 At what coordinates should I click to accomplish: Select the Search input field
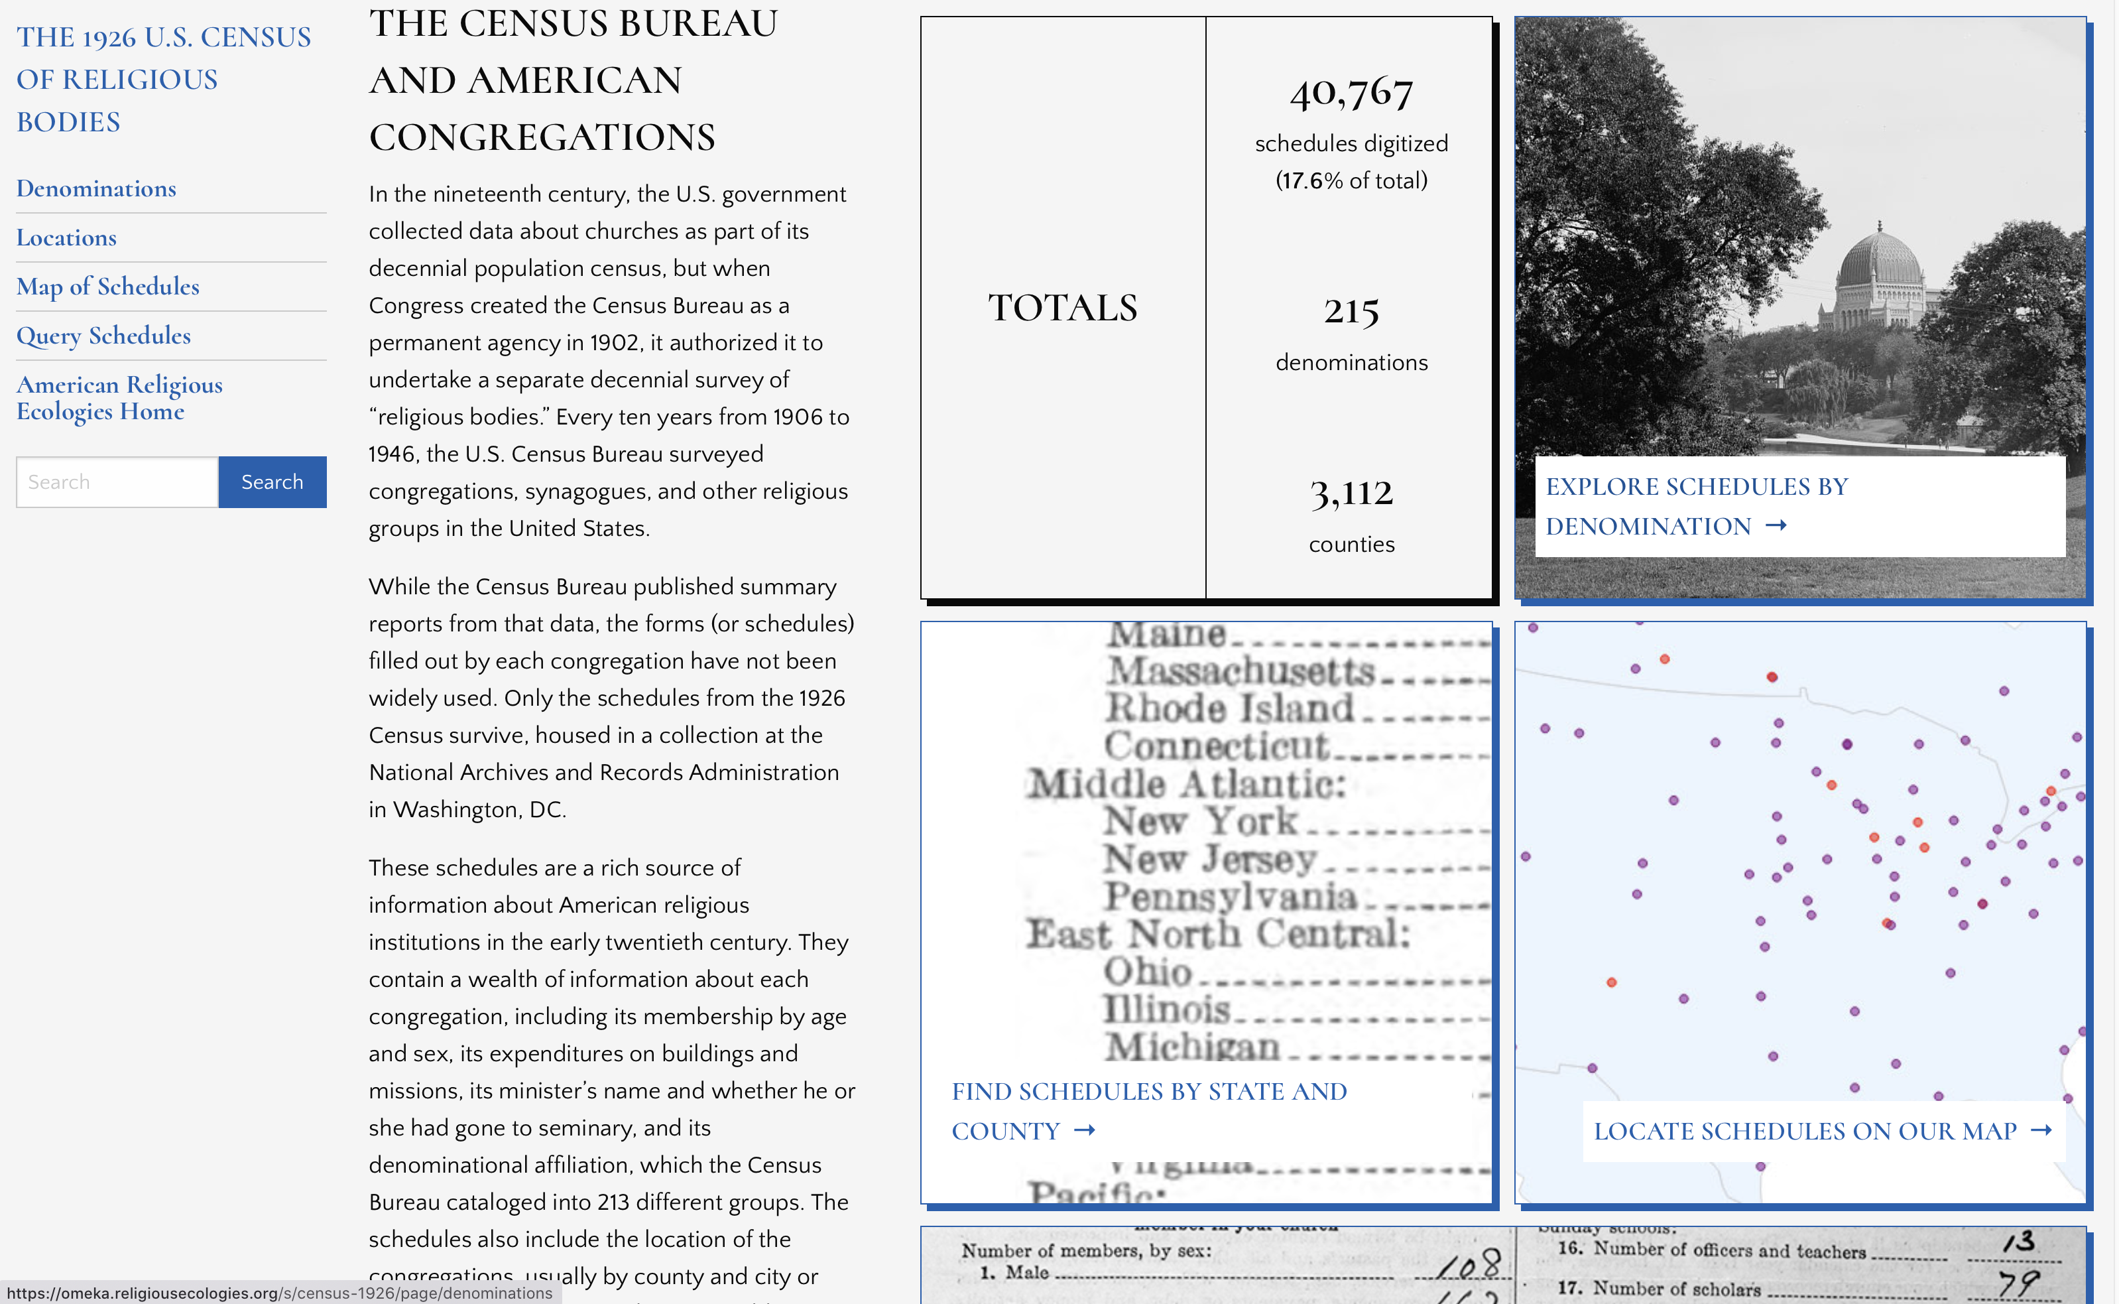[115, 482]
